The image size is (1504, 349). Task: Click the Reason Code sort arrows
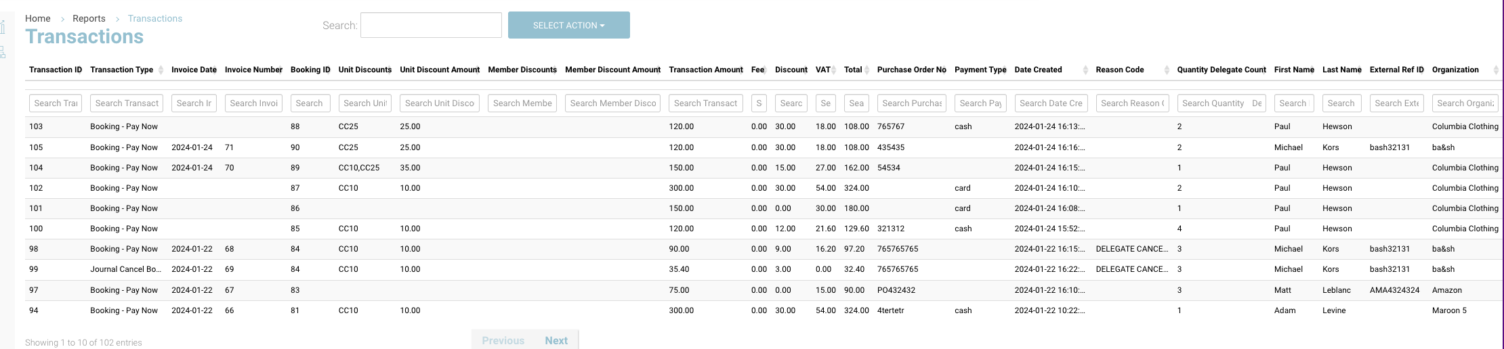(x=1167, y=70)
